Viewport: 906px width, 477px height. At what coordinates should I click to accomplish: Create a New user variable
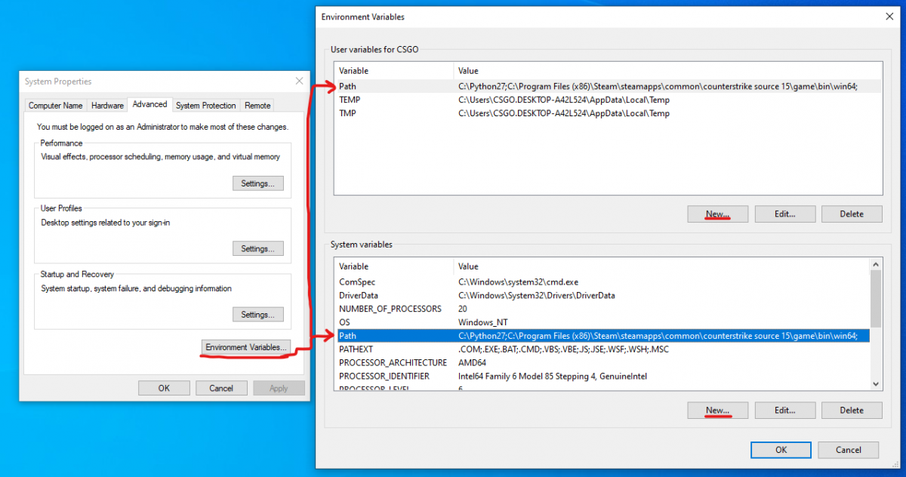coord(716,214)
